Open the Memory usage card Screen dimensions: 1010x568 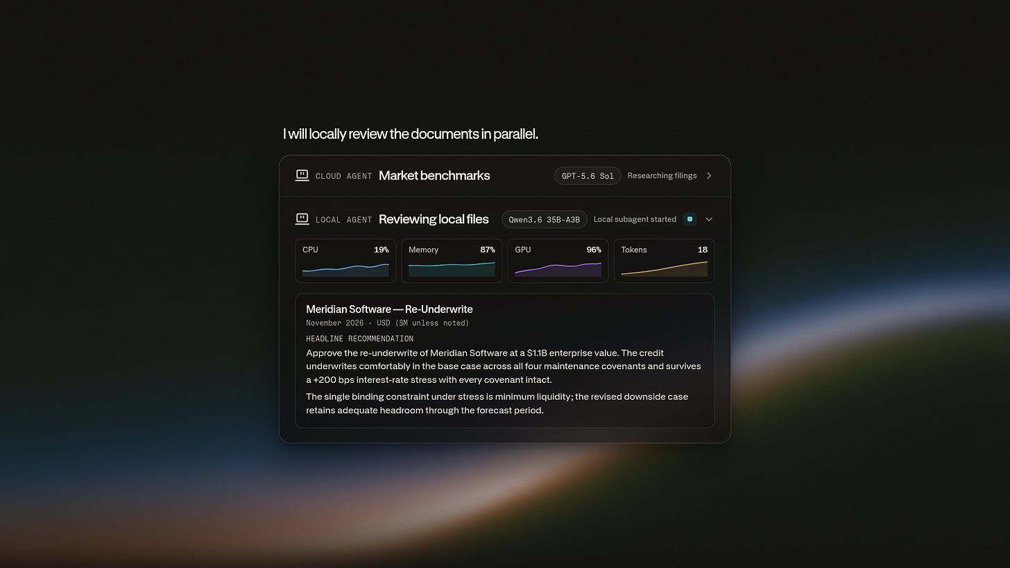452,261
